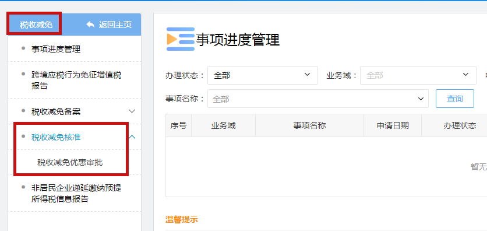Click the 事项进度管理 page title
This screenshot has width=487, height=231.
pyautogui.click(x=238, y=40)
